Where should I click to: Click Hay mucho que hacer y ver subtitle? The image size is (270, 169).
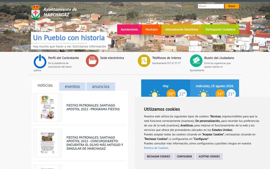click(69, 47)
